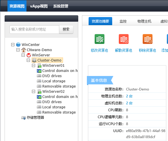Select 存储管理器 label in the tree

35,118
